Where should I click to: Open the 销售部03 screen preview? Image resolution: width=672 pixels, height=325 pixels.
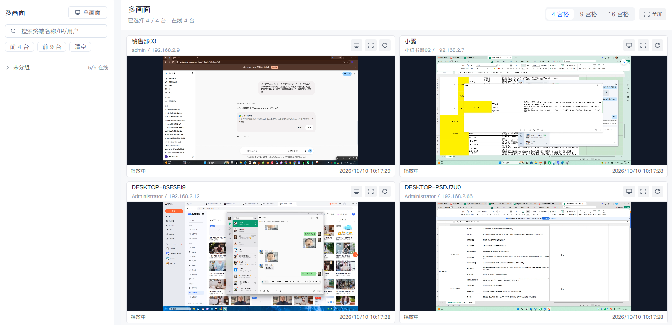(x=261, y=110)
